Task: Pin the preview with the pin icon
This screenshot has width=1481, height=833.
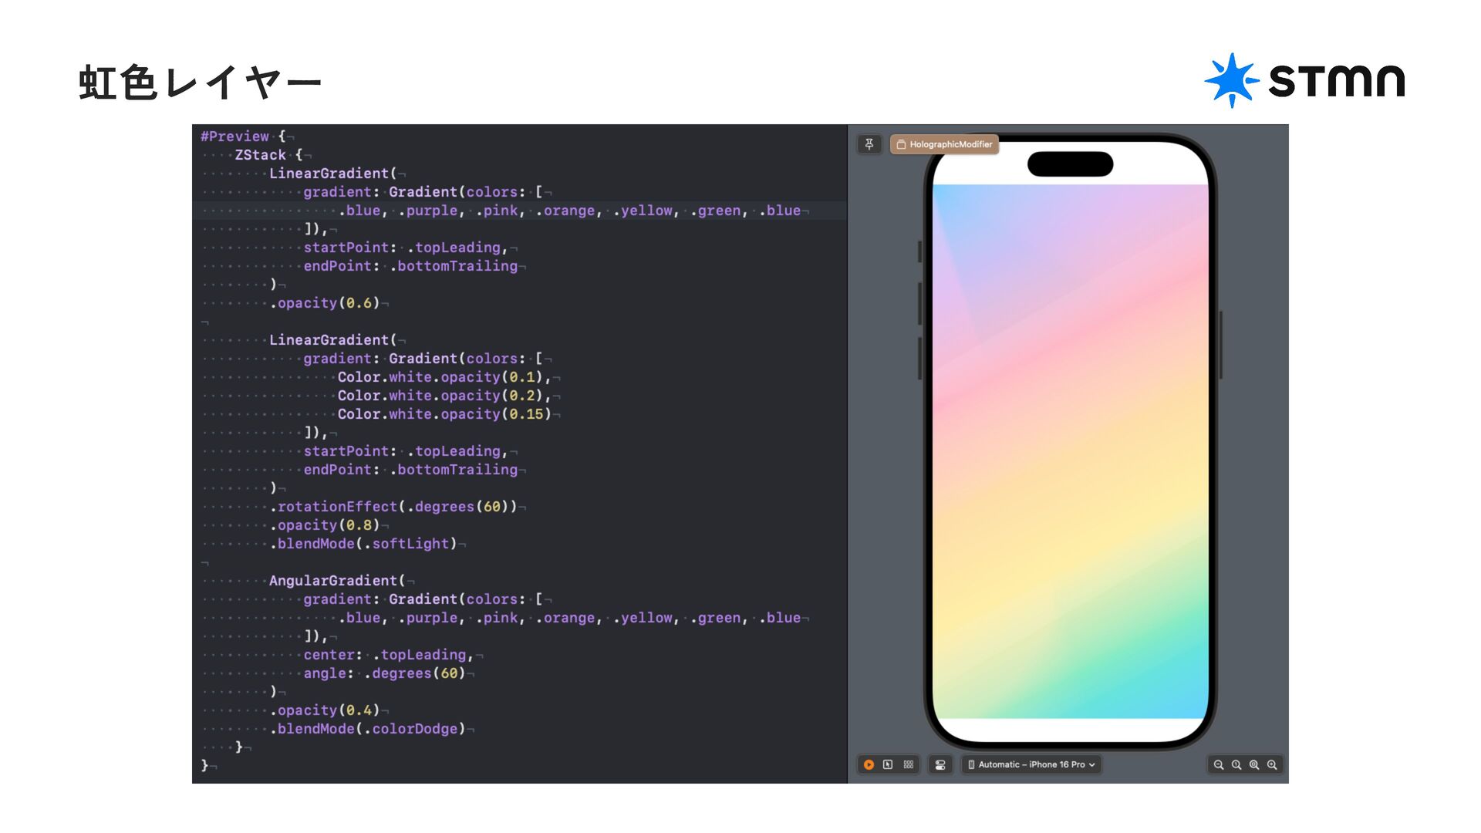Action: (x=869, y=144)
